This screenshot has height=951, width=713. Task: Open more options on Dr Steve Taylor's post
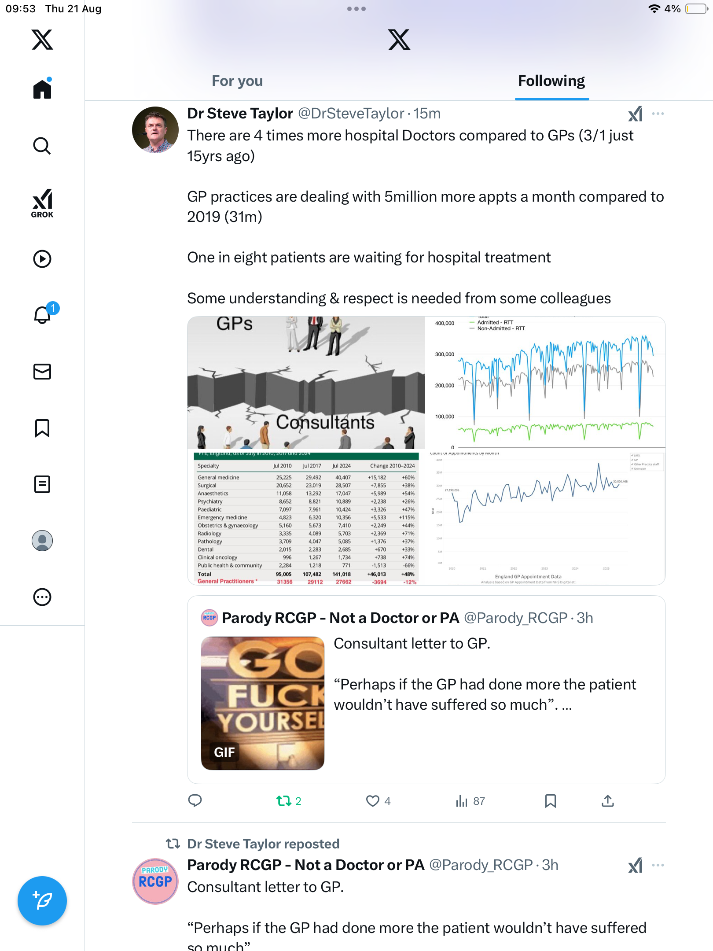658,114
